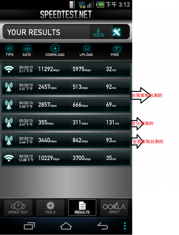Switch to the SPEED TEST tab
Viewport: 179px width, 235px height.
(x=18, y=208)
